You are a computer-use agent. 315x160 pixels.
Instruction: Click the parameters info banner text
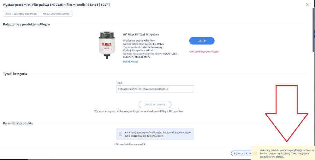[158, 134]
